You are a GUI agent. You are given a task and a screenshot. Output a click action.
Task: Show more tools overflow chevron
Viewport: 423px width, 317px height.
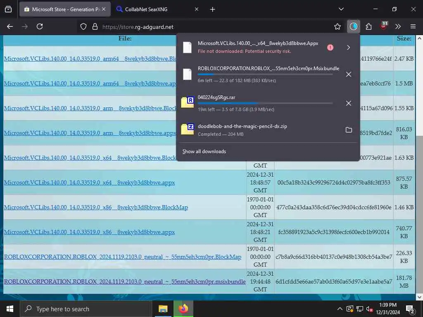398,26
